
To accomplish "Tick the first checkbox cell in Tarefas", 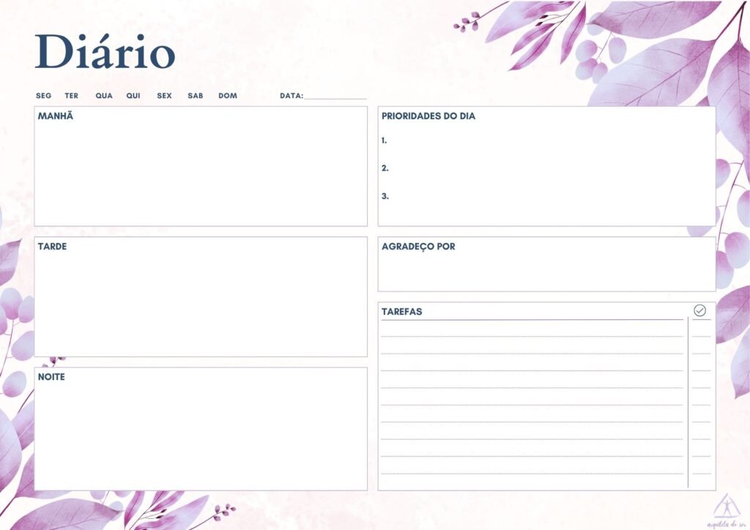I will point(701,329).
